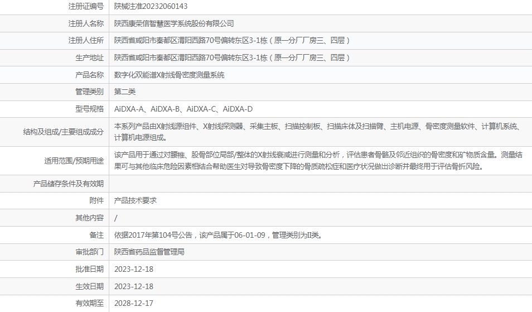This screenshot has width=532, height=312.
Task: Select model values AiDXA-A、AiDXA-B、AiDXA-C、AiDXA-D
Action: tap(183, 109)
